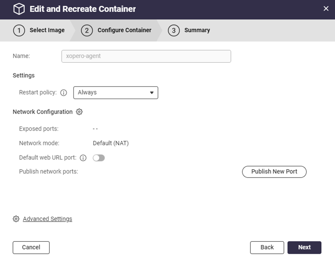This screenshot has height=262, width=335.
Task: Click the container Name input field
Action: [146, 56]
